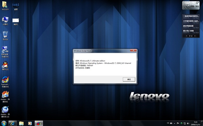Open Windows Explorer folder on taskbar

coord(21,123)
